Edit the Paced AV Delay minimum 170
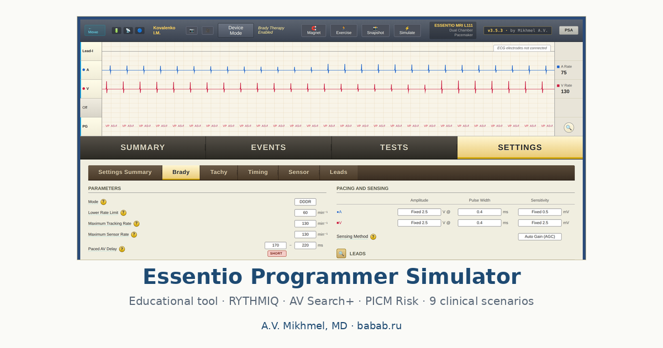Viewport: 663px width, 348px height. (275, 245)
